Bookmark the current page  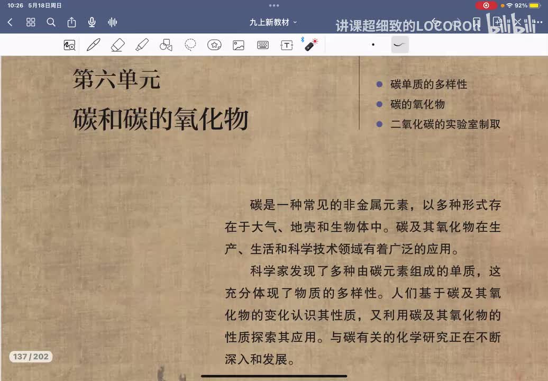coord(477,22)
